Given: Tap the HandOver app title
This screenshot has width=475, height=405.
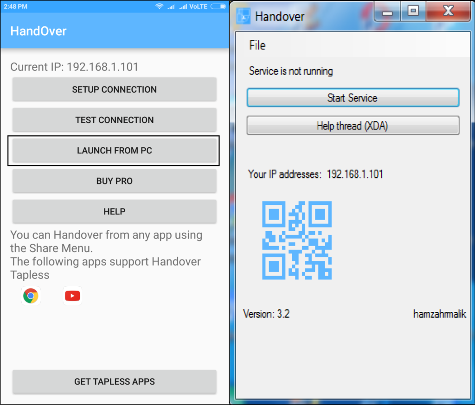Looking at the screenshot, I should 39,31.
